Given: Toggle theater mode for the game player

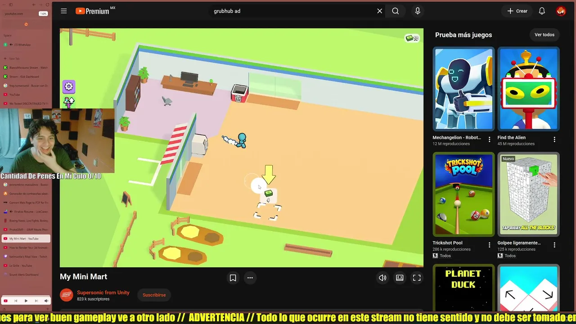Looking at the screenshot, I should [400, 278].
